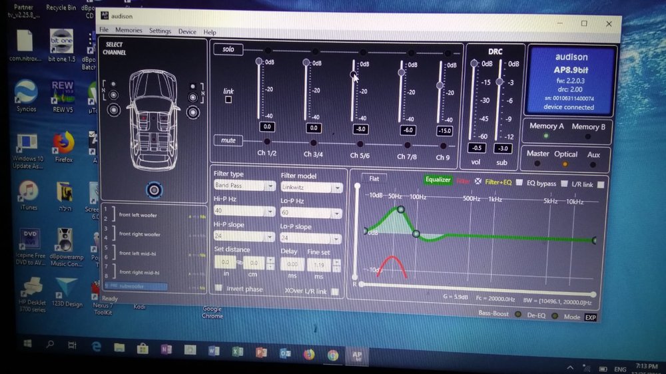Select the subwoofer speaker icon below the car
The width and height of the screenshot is (666, 374).
pos(154,190)
